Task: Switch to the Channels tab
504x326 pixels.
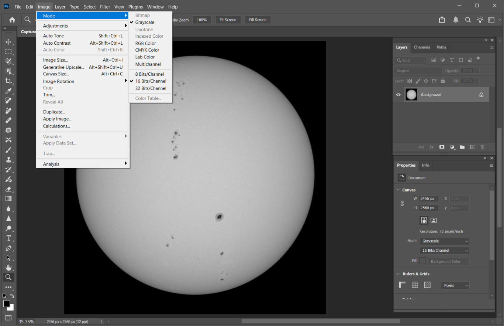Action: [x=422, y=47]
